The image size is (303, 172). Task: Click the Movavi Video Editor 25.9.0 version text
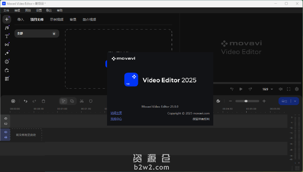point(160,106)
